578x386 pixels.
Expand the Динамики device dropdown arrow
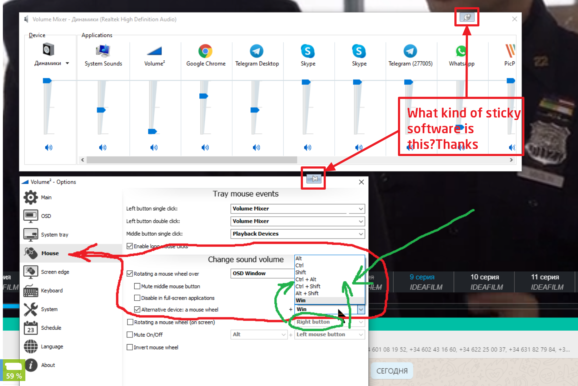[x=67, y=63]
